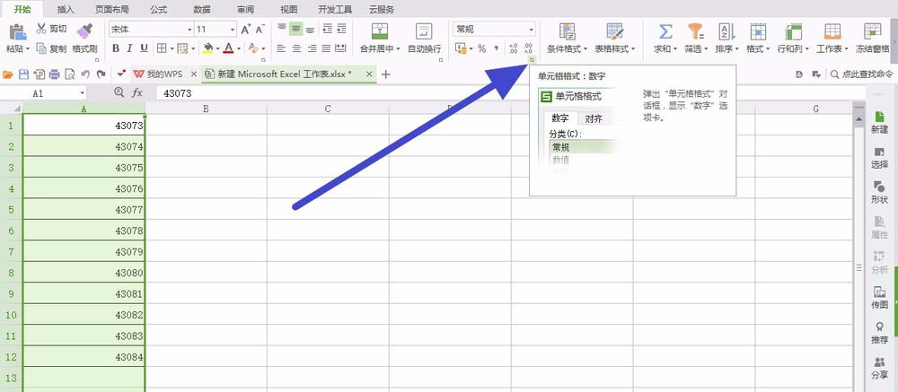Viewport: 898px width, 392px height.
Task: Select the Format Painter (格式刷) brush
Action: tap(84, 31)
